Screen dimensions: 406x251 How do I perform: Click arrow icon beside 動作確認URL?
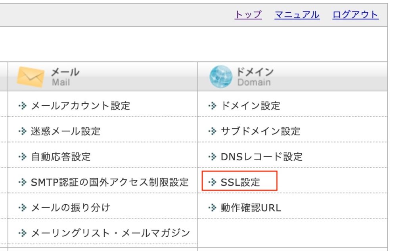(x=213, y=207)
